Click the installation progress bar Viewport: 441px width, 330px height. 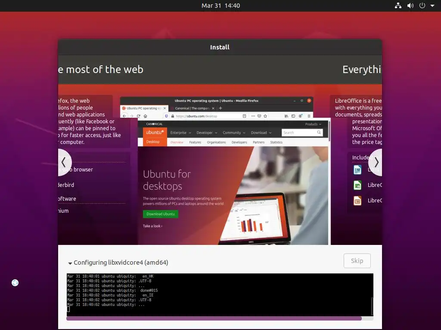[220, 318]
